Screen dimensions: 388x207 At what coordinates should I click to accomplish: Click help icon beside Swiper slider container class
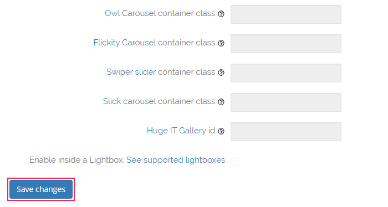click(221, 73)
